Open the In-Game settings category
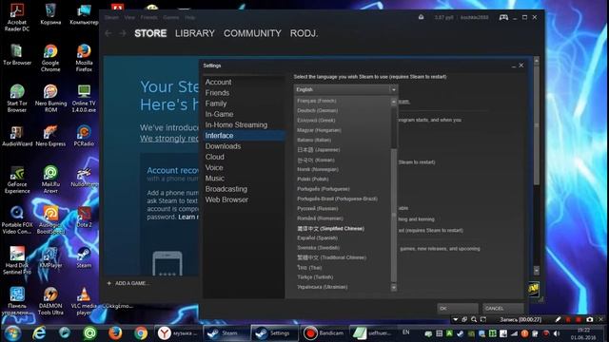 tap(219, 114)
